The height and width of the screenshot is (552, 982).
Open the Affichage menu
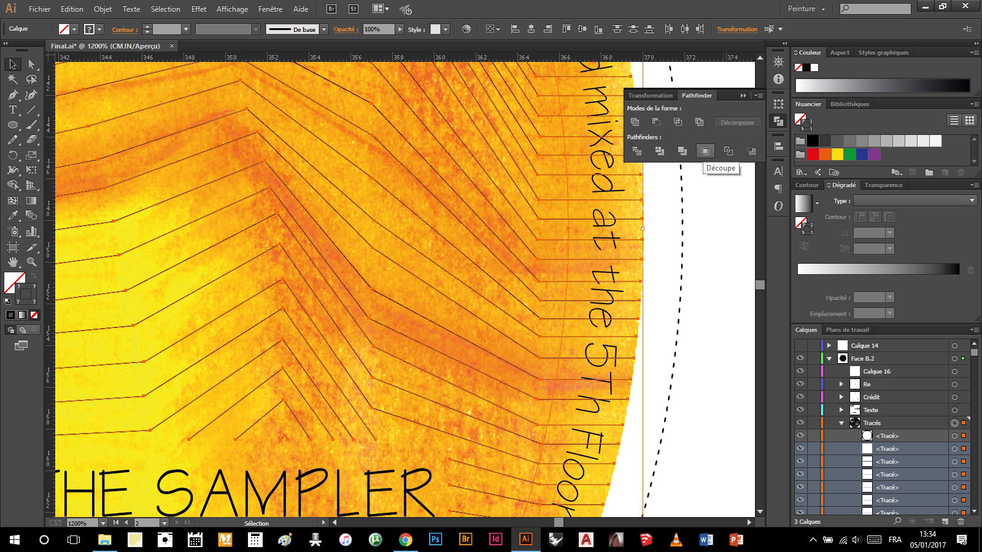point(232,9)
